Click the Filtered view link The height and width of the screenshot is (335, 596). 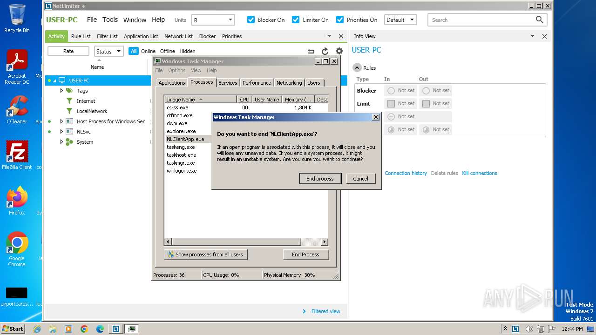click(x=326, y=311)
